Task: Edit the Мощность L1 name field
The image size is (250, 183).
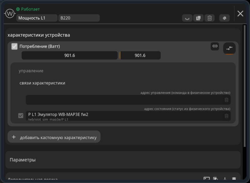Action: (37, 18)
